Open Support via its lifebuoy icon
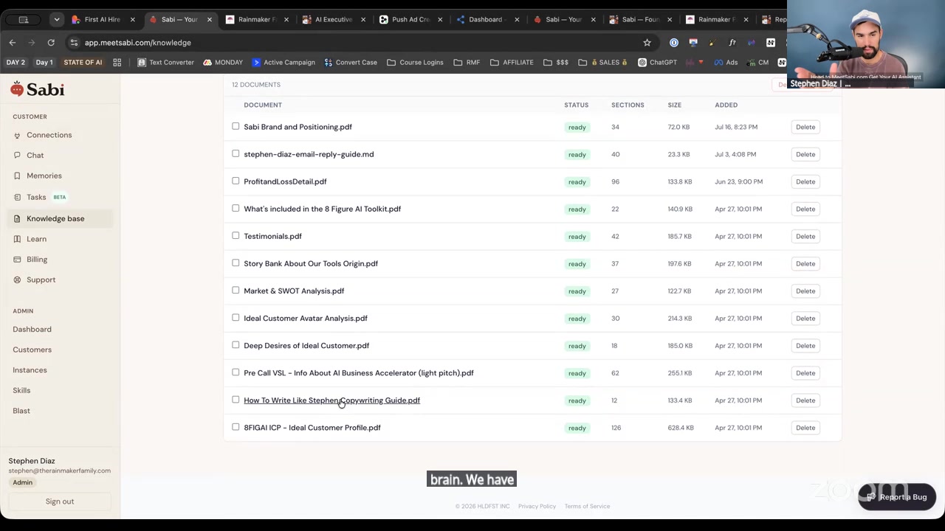 (x=18, y=280)
